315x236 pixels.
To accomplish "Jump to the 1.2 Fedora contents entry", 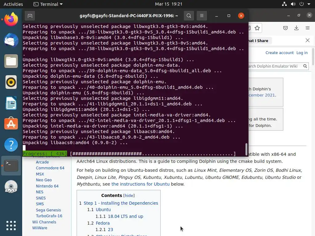I will (x=103, y=223).
